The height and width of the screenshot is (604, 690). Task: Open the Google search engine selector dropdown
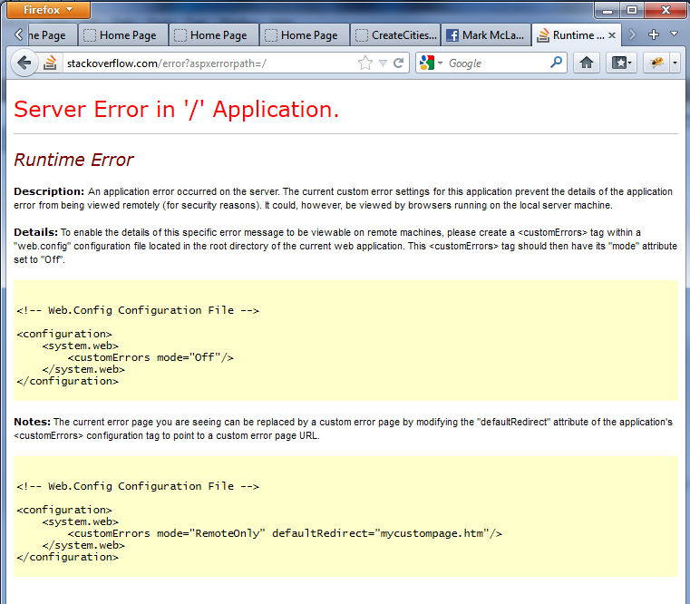click(432, 63)
